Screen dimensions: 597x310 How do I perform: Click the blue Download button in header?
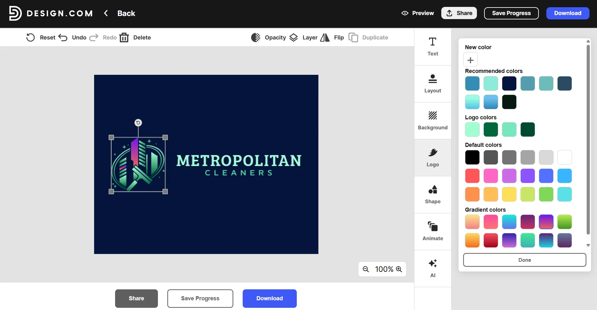pyautogui.click(x=568, y=13)
